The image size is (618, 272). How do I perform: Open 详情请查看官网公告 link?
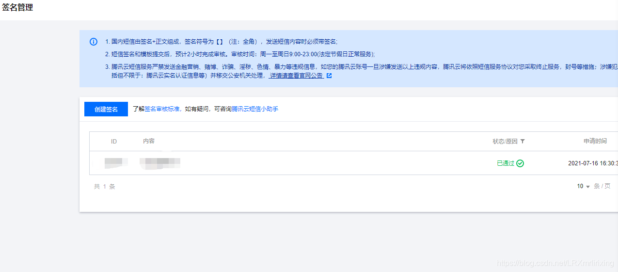[x=297, y=76]
